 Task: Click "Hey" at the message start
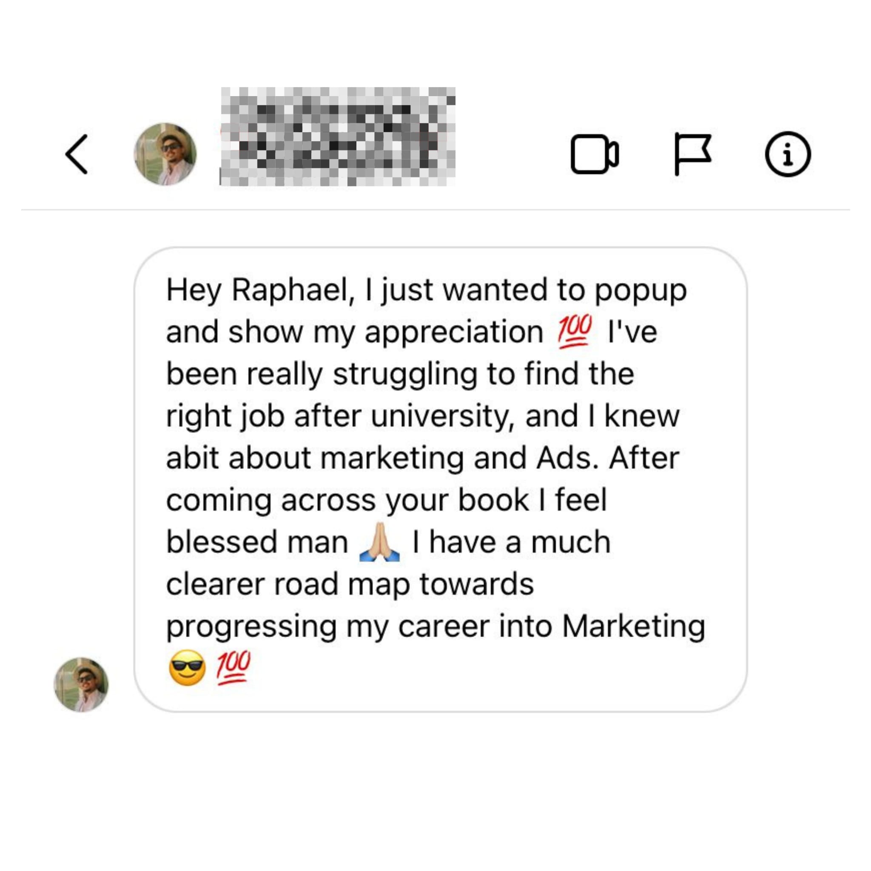(x=194, y=290)
